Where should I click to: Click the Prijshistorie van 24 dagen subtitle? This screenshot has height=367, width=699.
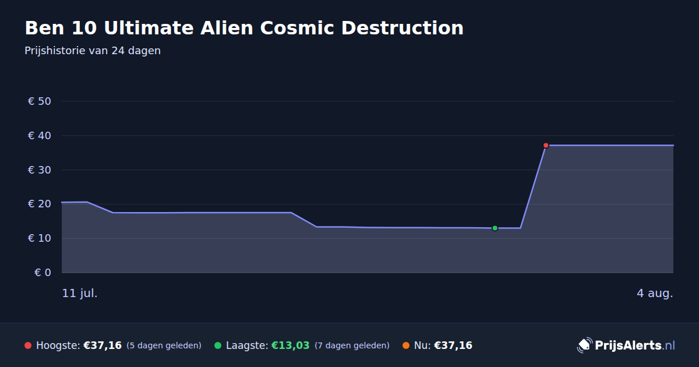click(93, 51)
